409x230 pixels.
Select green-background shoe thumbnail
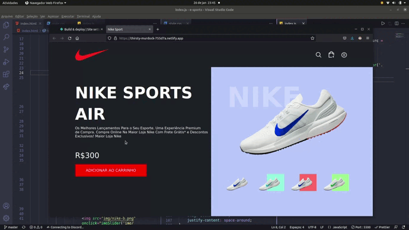tap(336, 183)
